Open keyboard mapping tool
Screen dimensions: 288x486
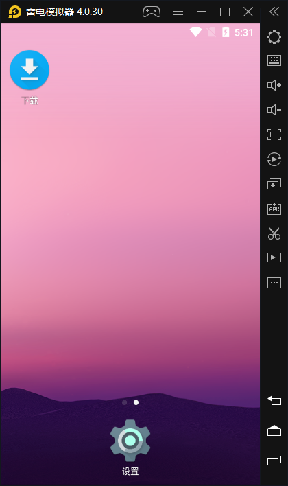tap(274, 60)
